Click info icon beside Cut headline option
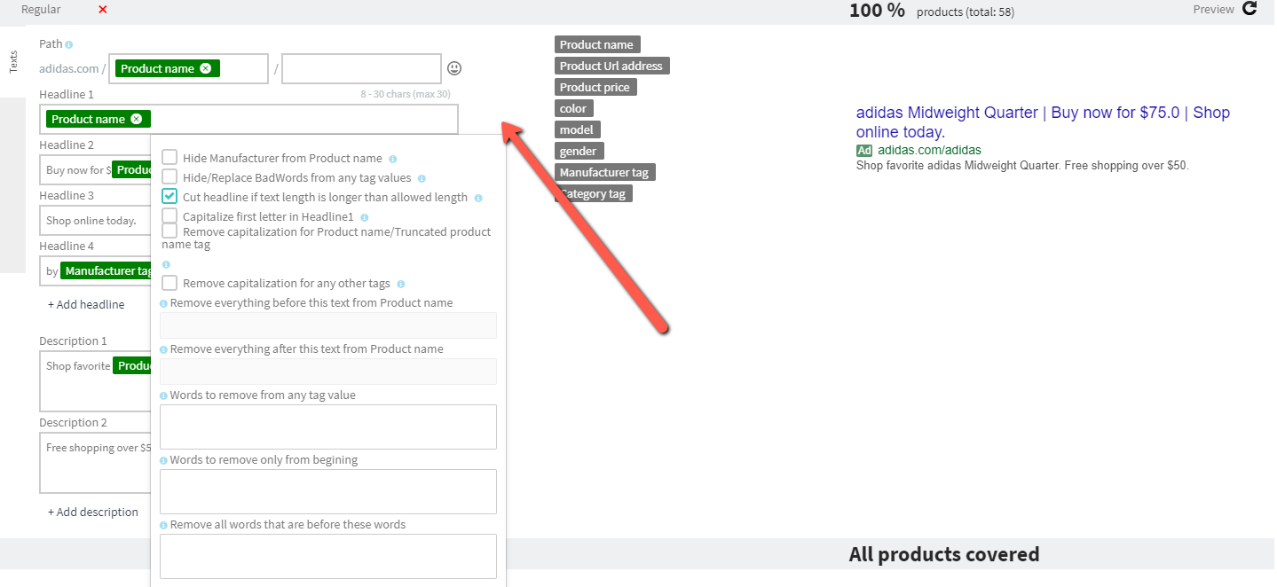The image size is (1277, 587). (x=478, y=198)
